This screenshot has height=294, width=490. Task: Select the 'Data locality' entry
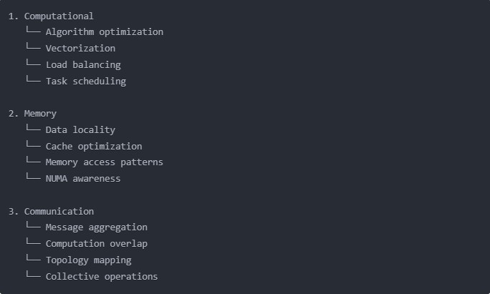coord(80,130)
